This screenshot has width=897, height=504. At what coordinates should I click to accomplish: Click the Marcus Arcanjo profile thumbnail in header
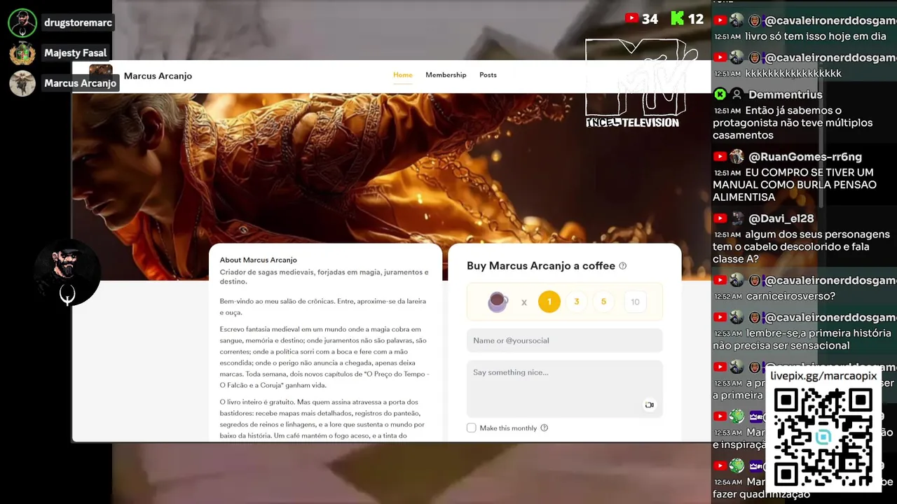point(101,76)
